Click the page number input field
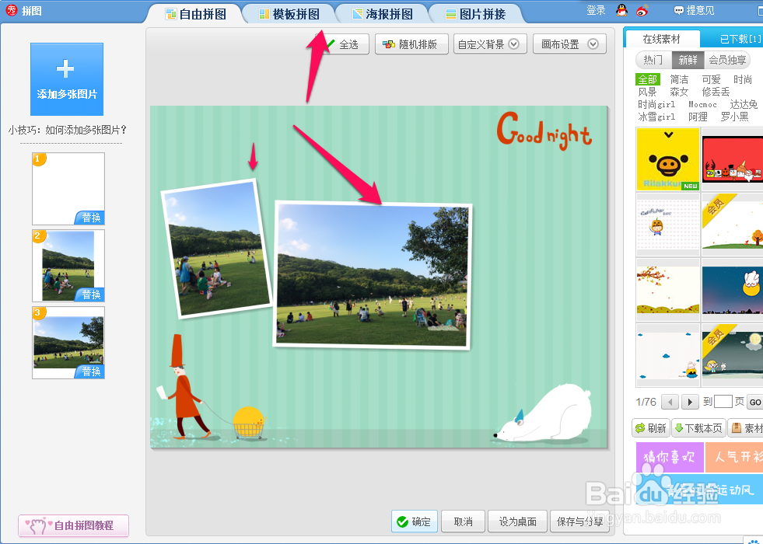Viewport: 763px width, 544px height. pos(723,402)
